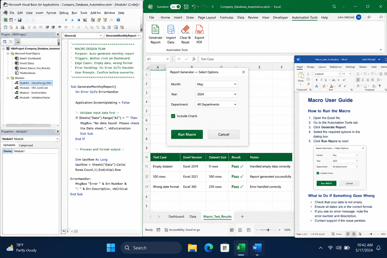Open the Module1 Module properties dropdown

pyautogui.click(x=30, y=139)
